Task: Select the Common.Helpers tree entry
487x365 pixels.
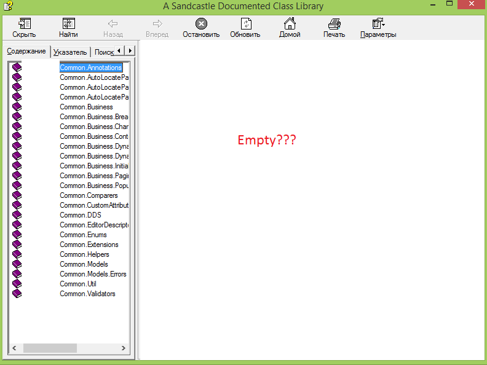Action: pos(84,254)
